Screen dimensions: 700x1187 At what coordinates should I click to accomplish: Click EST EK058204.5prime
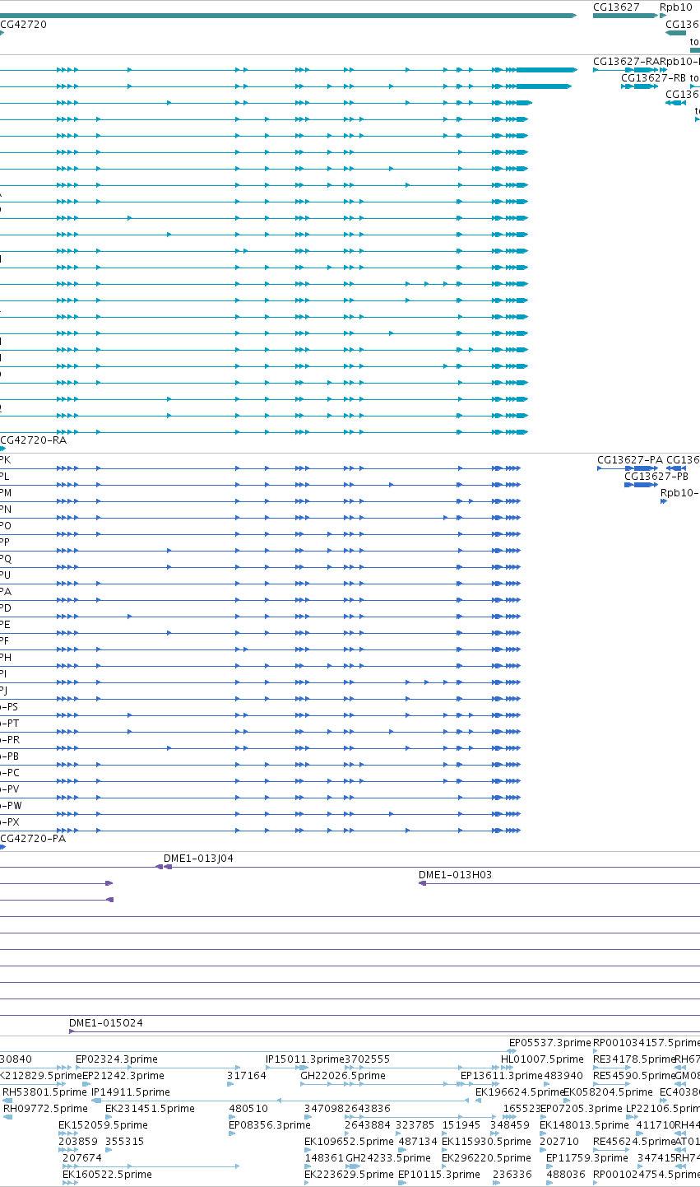[608, 1092]
